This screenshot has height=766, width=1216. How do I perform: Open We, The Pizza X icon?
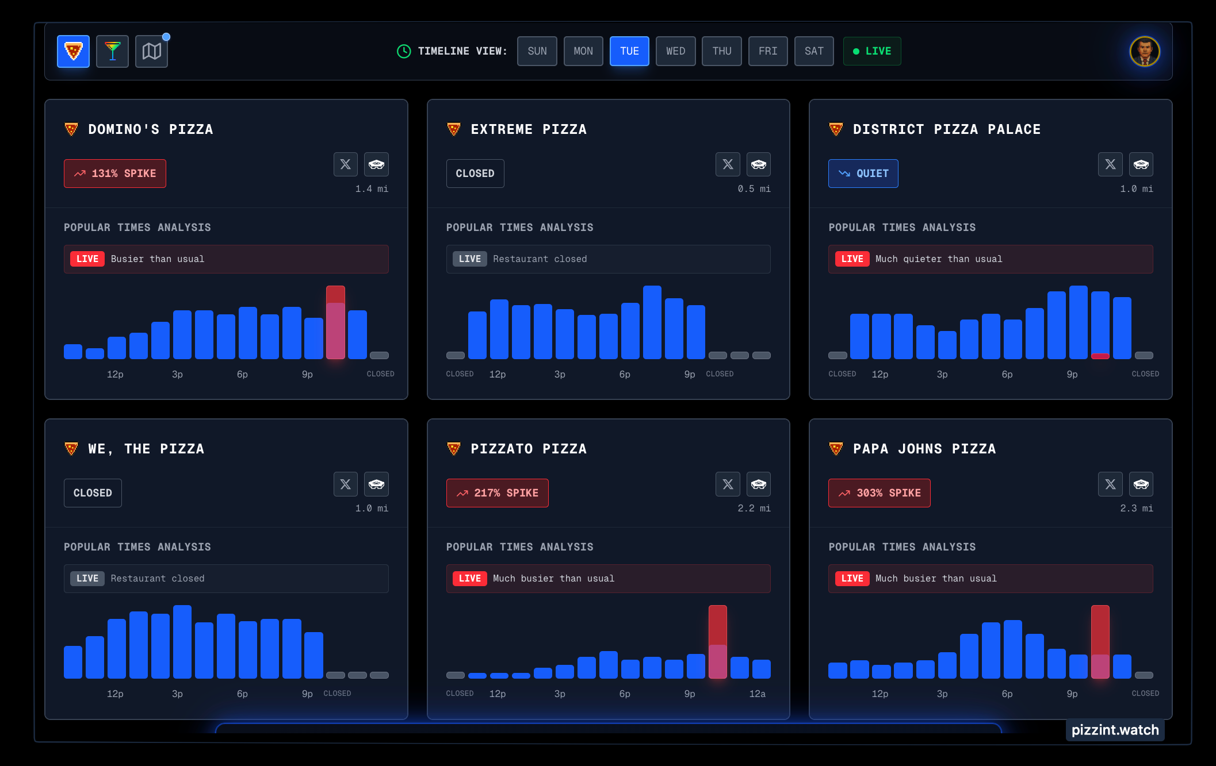pos(346,484)
